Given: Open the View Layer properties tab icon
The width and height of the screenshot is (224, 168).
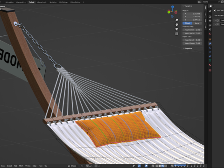Looking at the screenshot, I should 210,25.
